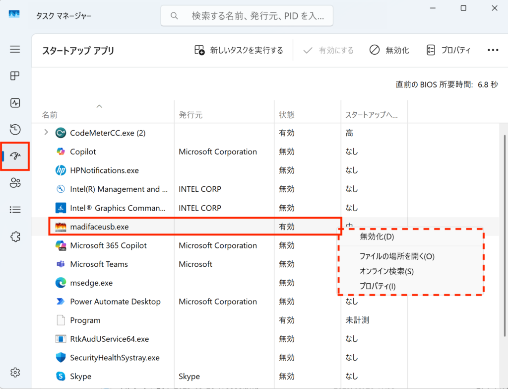Open the App history sidebar icon
The height and width of the screenshot is (389, 508).
(15, 130)
